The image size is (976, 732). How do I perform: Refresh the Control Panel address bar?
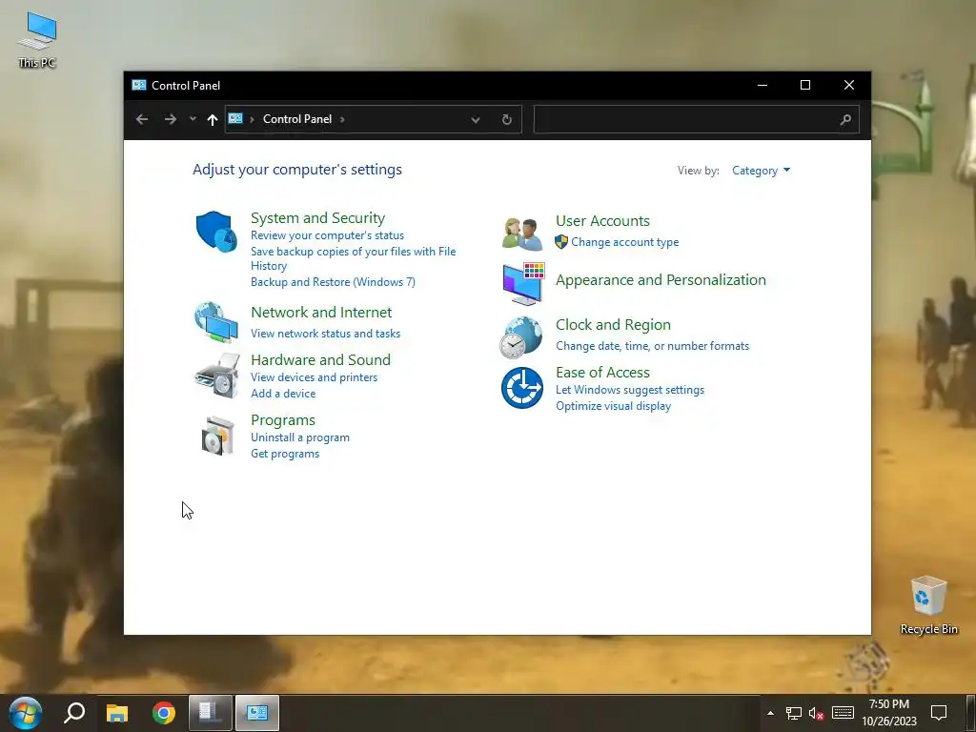click(x=507, y=119)
